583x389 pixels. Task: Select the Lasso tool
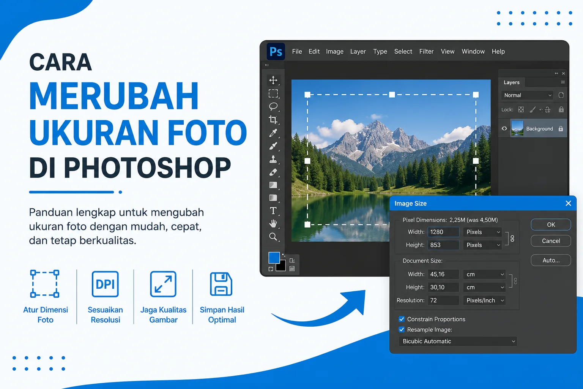(273, 106)
